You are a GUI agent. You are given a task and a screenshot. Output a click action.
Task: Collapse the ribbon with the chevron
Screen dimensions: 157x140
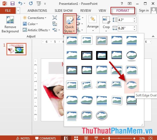coord(153,36)
